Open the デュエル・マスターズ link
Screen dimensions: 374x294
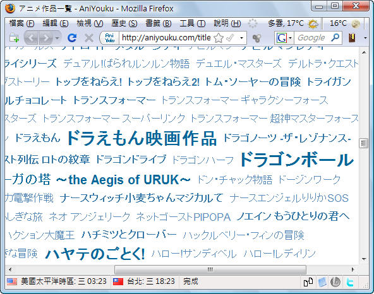[239, 64]
